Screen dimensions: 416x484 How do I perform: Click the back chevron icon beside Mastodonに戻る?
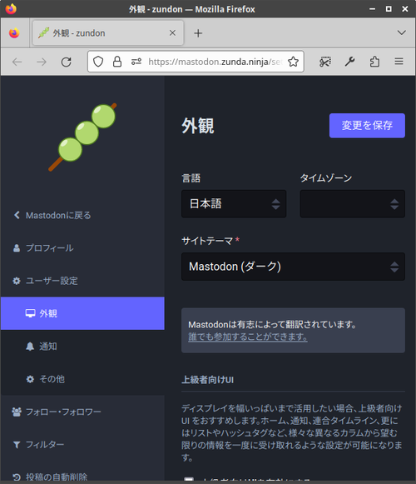pos(17,215)
